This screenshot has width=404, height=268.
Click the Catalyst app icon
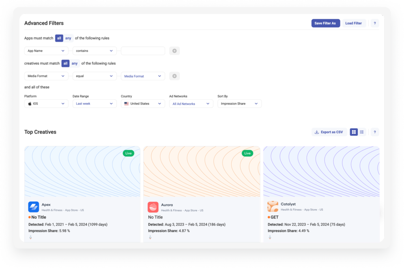273,206
